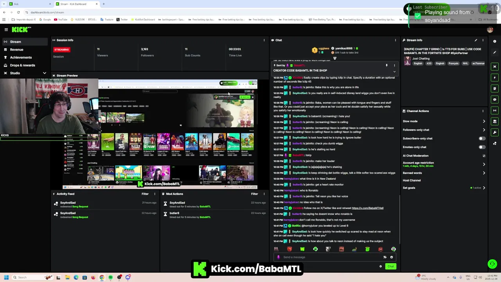Click the broadcast signal icon in right toolbar
This screenshot has width=501, height=282.
(495, 110)
